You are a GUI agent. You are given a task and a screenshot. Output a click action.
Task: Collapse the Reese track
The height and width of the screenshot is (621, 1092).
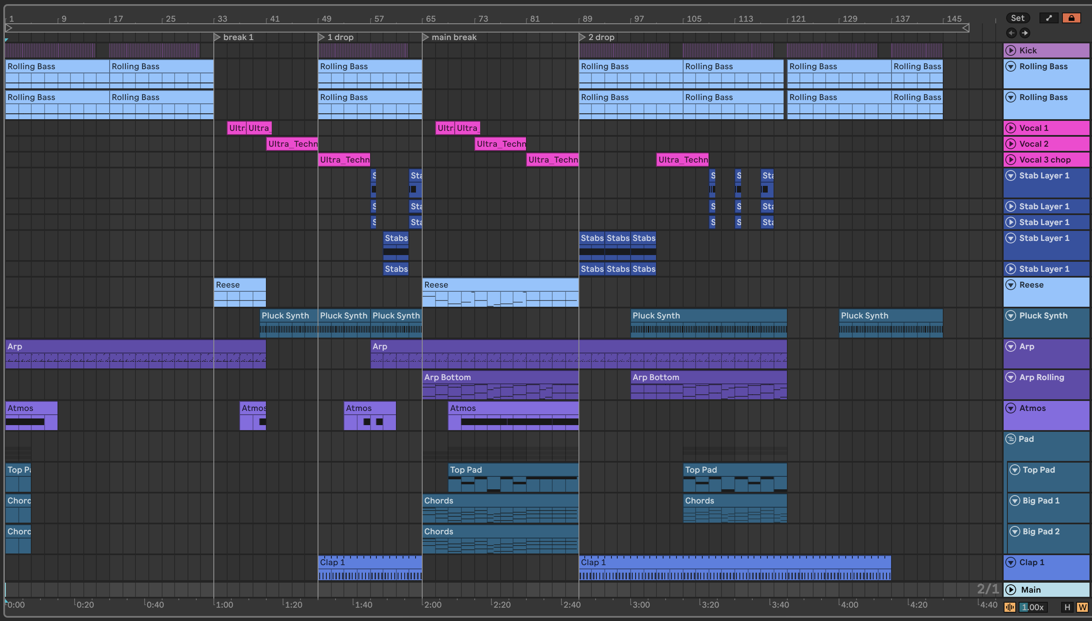click(1010, 285)
